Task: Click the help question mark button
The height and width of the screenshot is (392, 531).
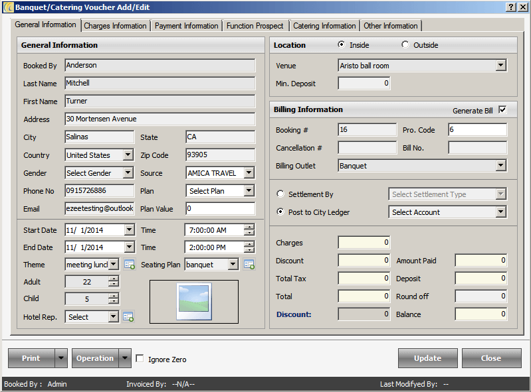Action: point(510,7)
